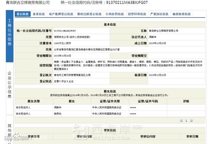
Task: Select the 股权出质登记信息 tab
Action: tap(89, 14)
